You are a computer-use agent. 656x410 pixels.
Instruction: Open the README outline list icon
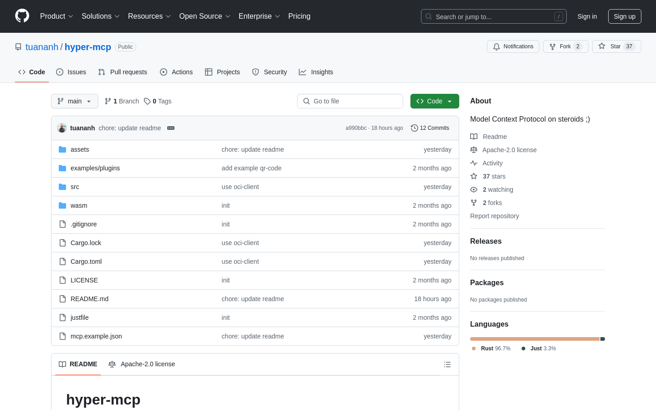pyautogui.click(x=447, y=364)
